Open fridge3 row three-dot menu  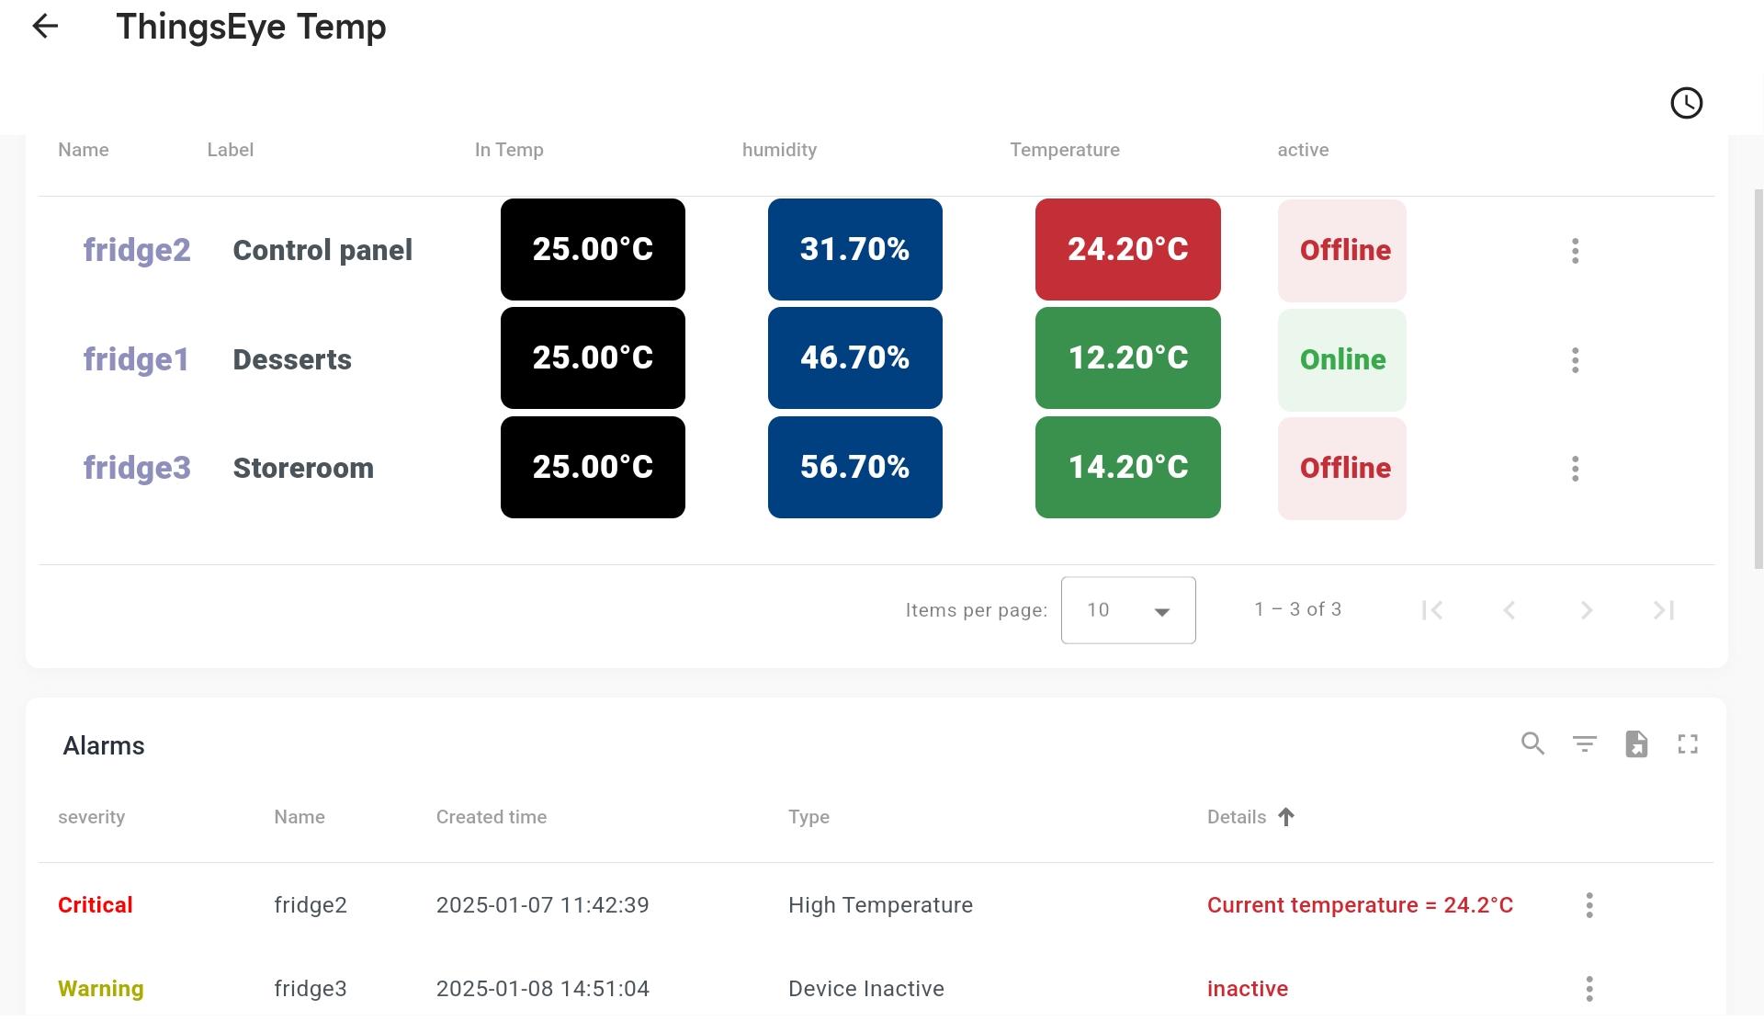pos(1575,469)
